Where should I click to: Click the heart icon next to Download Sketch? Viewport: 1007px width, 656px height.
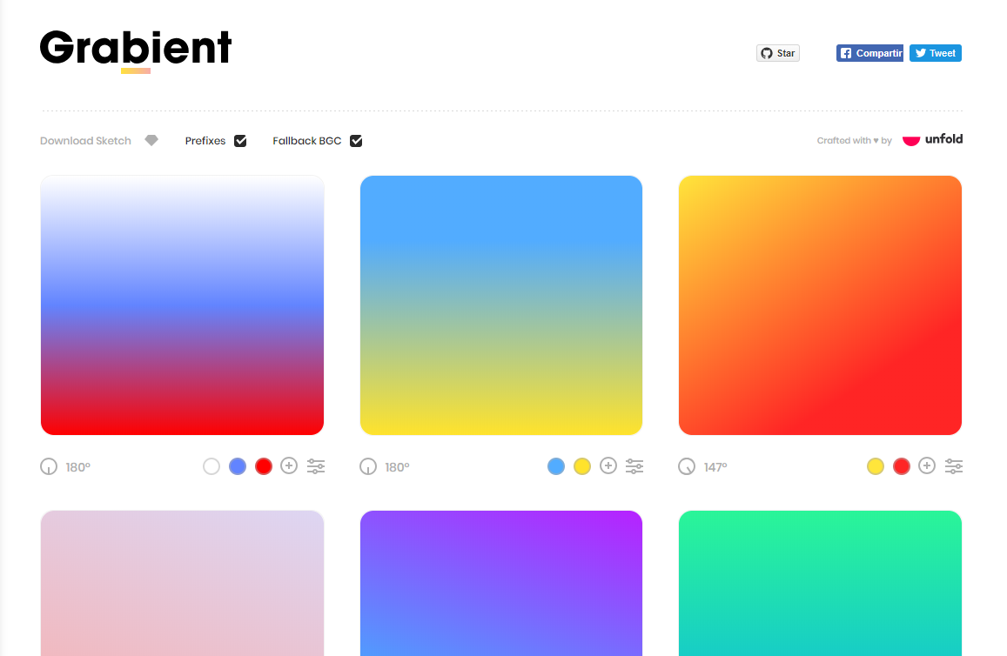[x=151, y=140]
